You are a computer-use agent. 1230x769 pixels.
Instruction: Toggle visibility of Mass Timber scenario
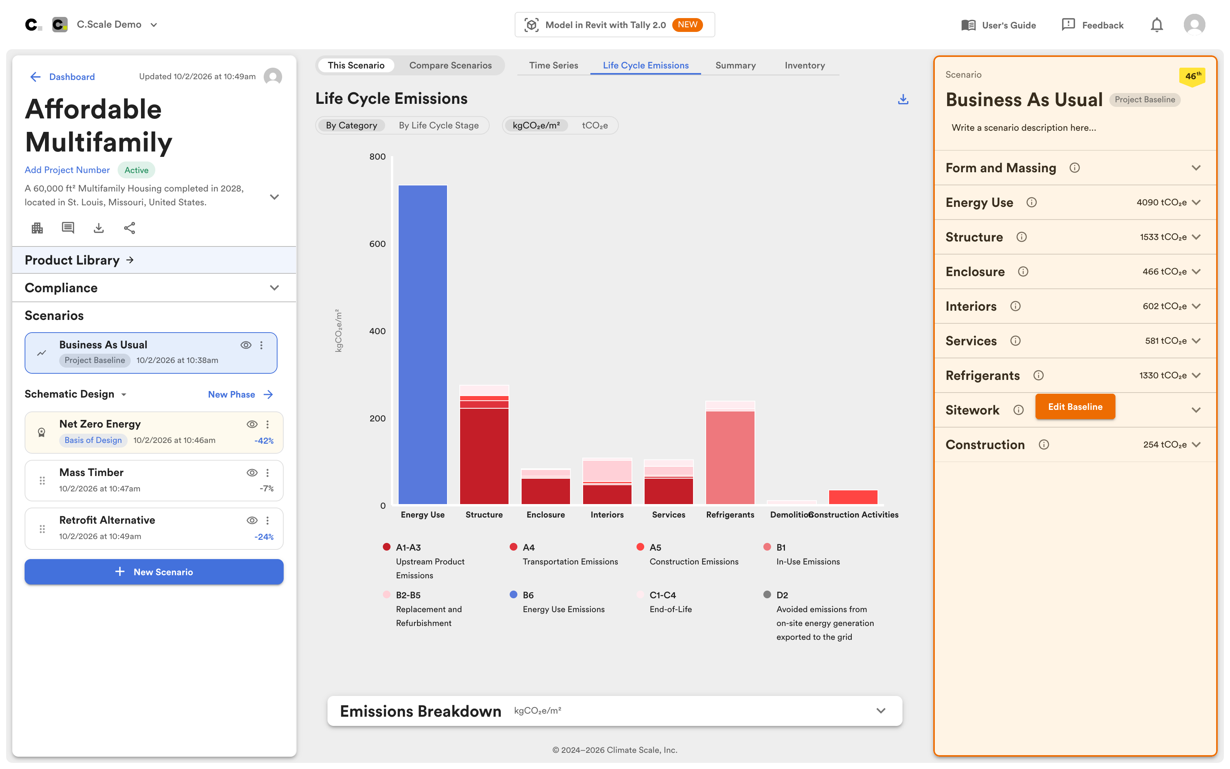tap(252, 473)
